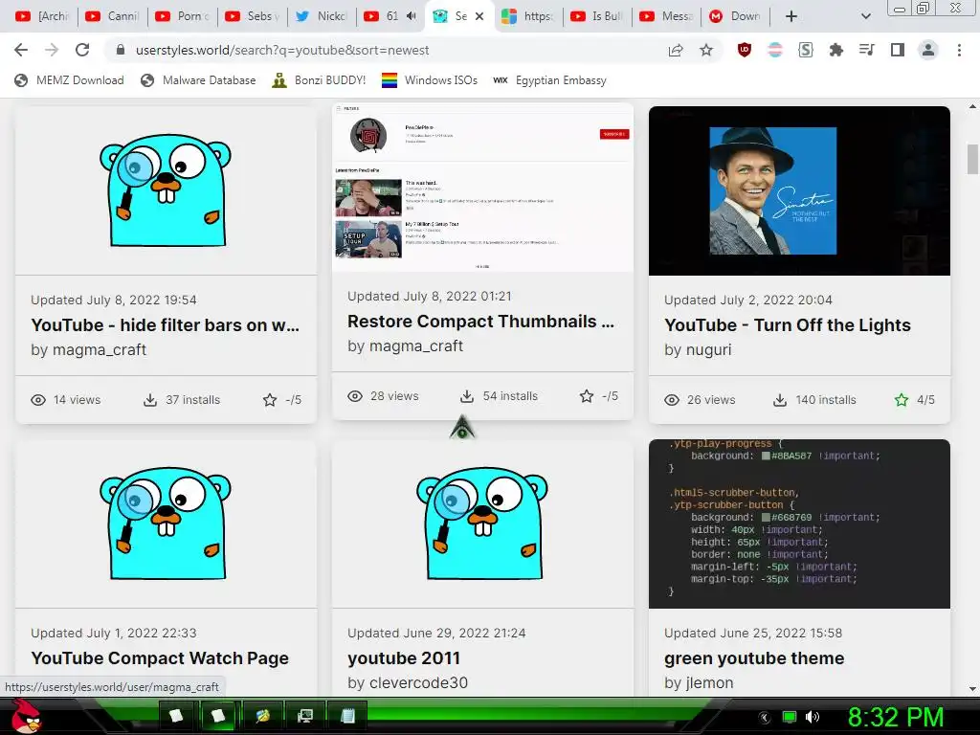Visit author jlemon profile link
Screen dimensions: 980x735
coord(709,682)
